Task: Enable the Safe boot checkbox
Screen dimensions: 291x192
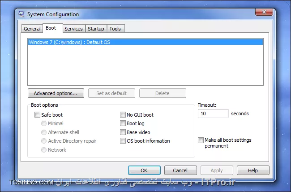Action: pyautogui.click(x=37, y=114)
